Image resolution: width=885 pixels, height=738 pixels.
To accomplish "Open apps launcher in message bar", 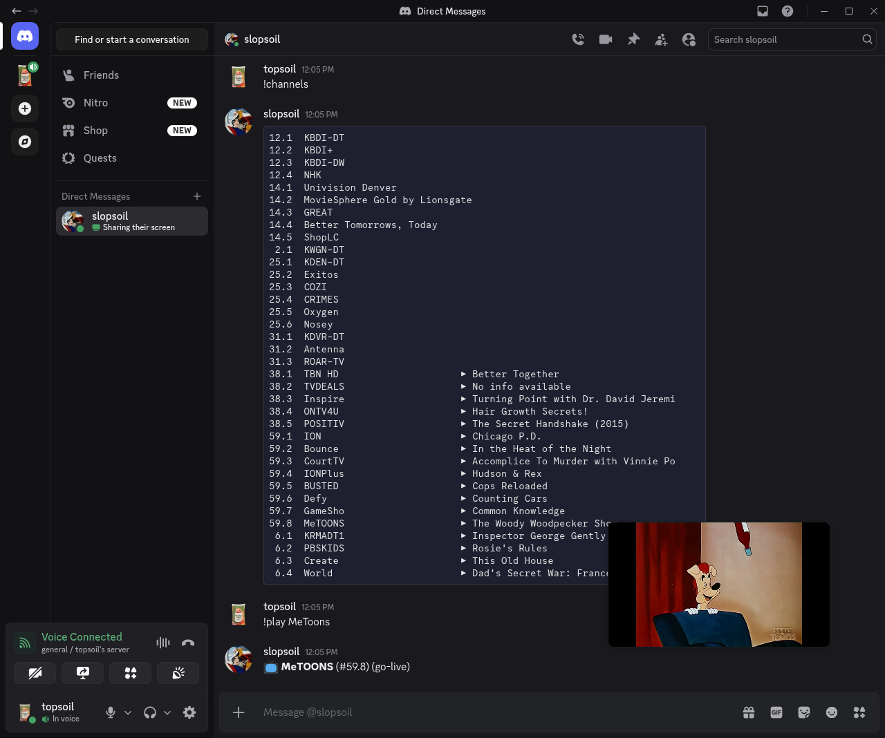I will point(859,712).
